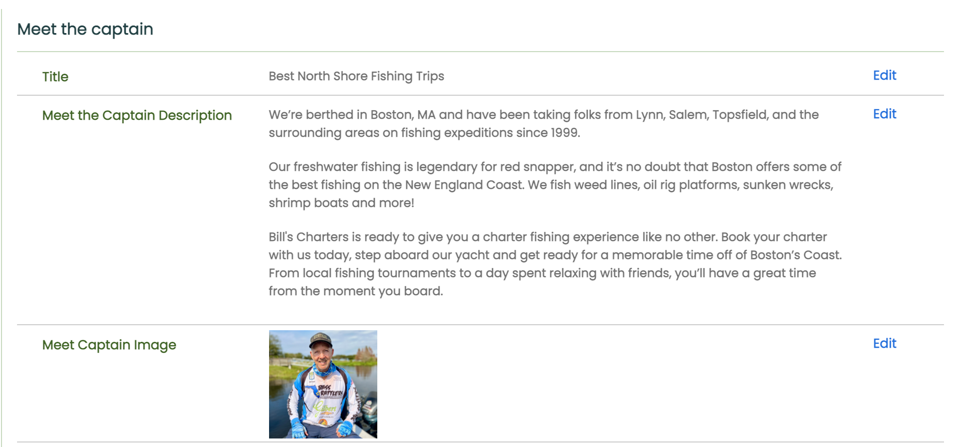Click the 'Meet the captain' section heading
The height and width of the screenshot is (447, 959).
85,29
